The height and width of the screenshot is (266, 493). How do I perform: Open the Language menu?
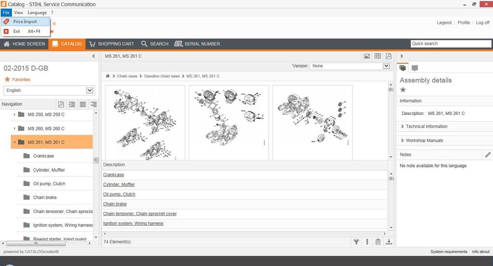coord(37,13)
